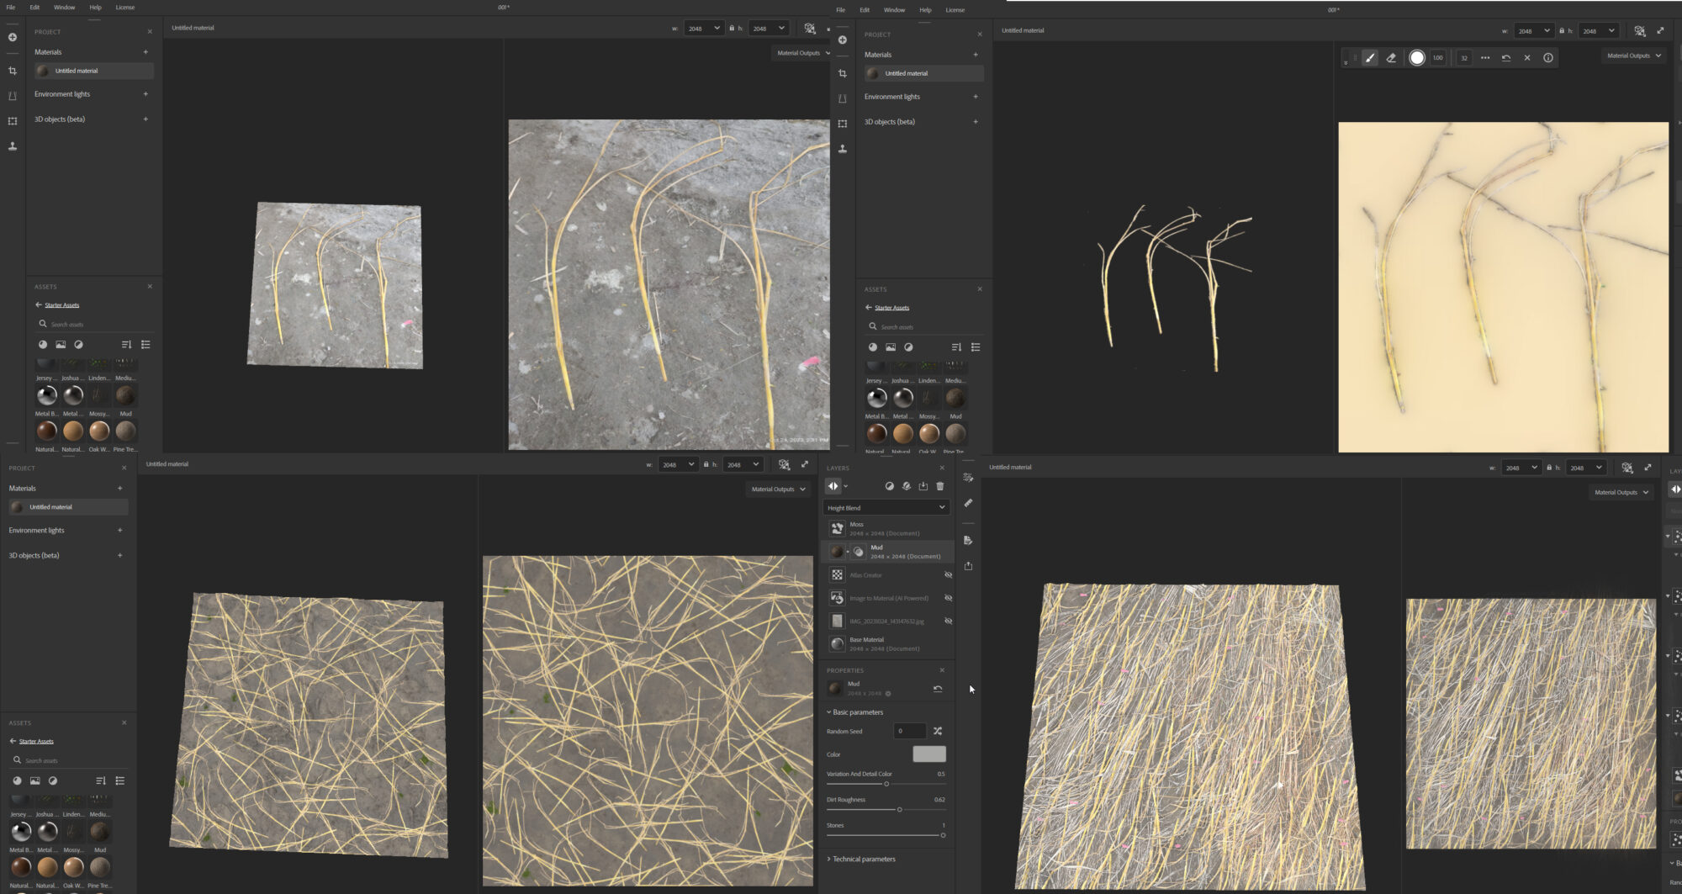This screenshot has height=894, width=1682.
Task: Select the eraser tool
Action: point(1391,58)
